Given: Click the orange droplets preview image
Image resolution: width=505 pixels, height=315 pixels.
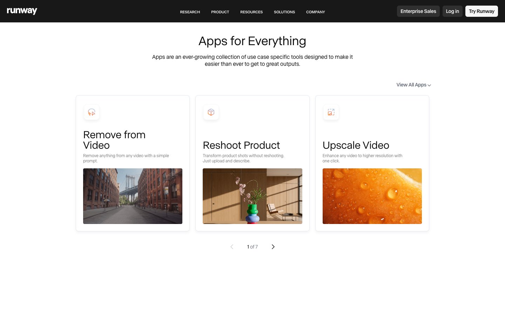Looking at the screenshot, I should point(372,196).
